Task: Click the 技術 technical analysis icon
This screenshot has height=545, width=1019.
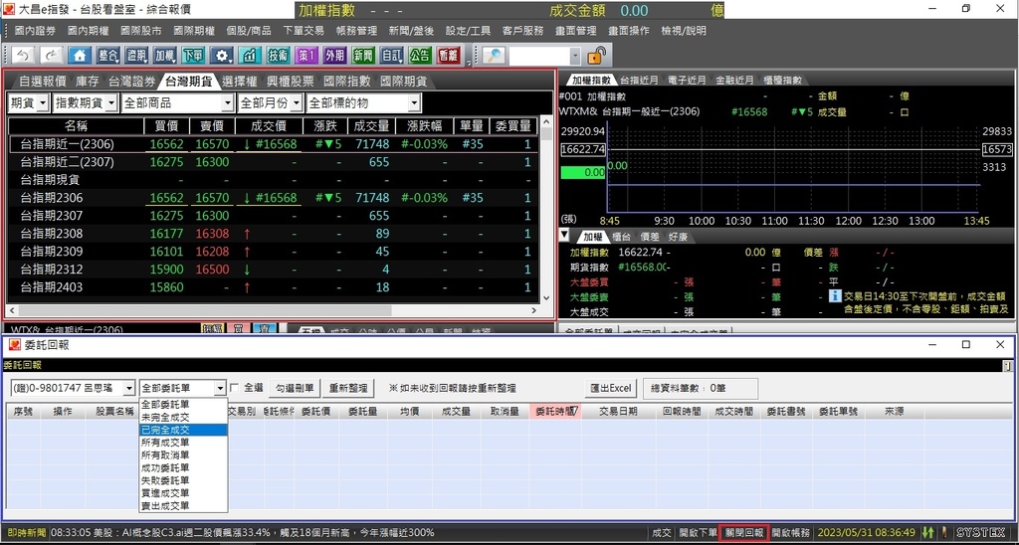Action: (279, 56)
